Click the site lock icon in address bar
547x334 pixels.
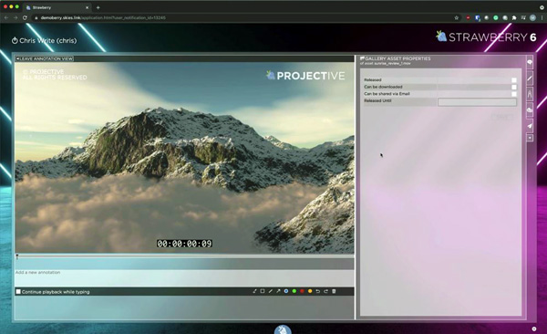36,17
